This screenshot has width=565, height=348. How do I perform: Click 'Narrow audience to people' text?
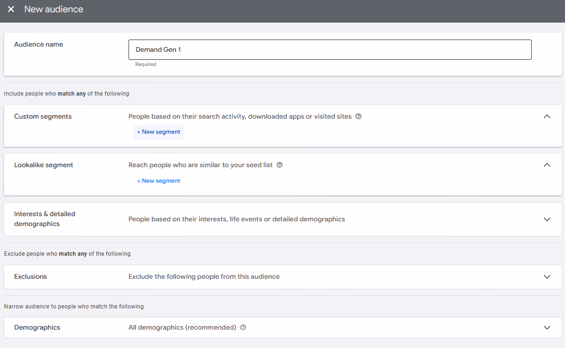pos(74,307)
